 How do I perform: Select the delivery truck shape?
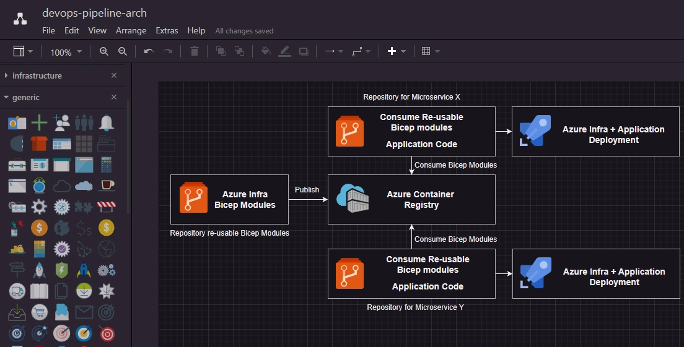click(x=17, y=291)
